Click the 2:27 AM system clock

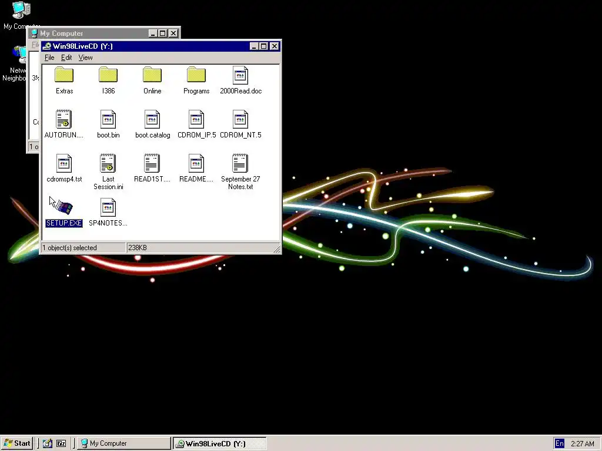[583, 444]
